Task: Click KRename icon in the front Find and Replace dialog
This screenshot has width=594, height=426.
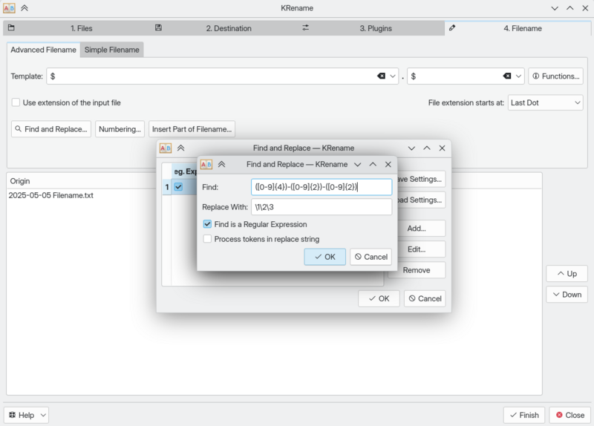Action: point(206,164)
